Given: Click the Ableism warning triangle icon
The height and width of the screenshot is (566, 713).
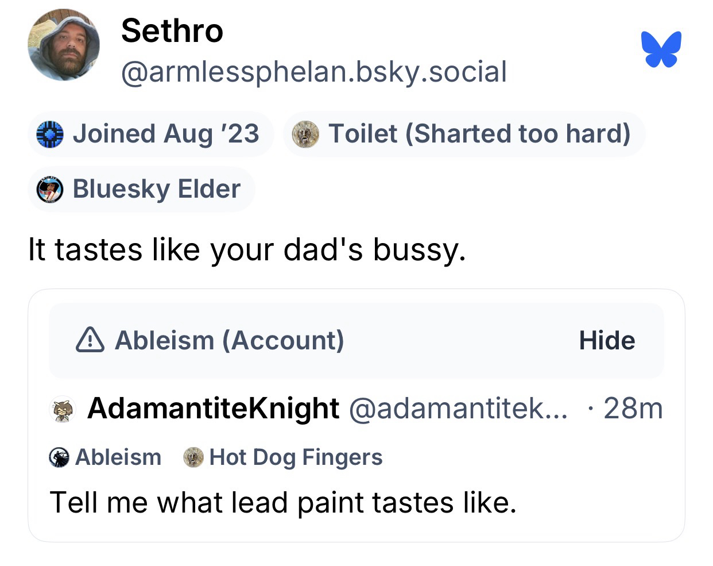Looking at the screenshot, I should point(90,340).
